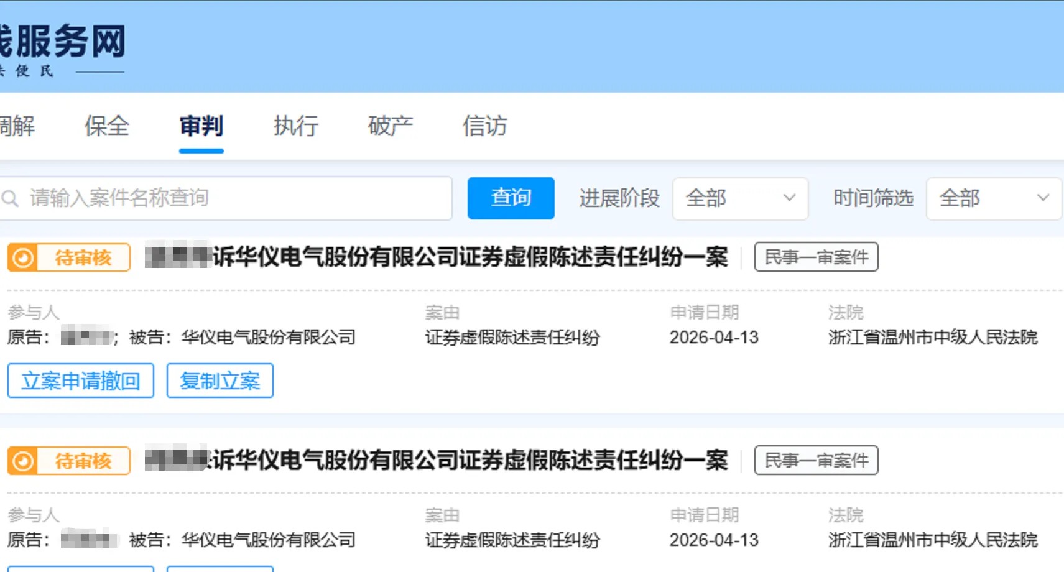Click first case's application date 2026-04-13
Viewport: 1064px width, 572px height.
[714, 338]
